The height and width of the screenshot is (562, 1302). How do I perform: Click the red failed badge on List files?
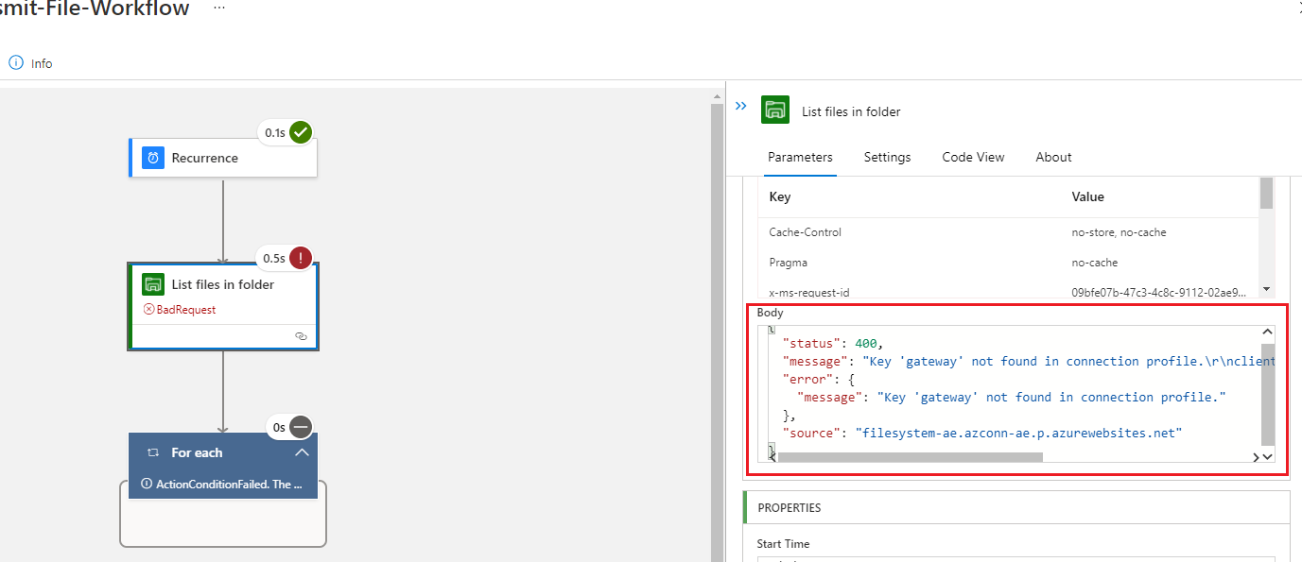pos(301,258)
